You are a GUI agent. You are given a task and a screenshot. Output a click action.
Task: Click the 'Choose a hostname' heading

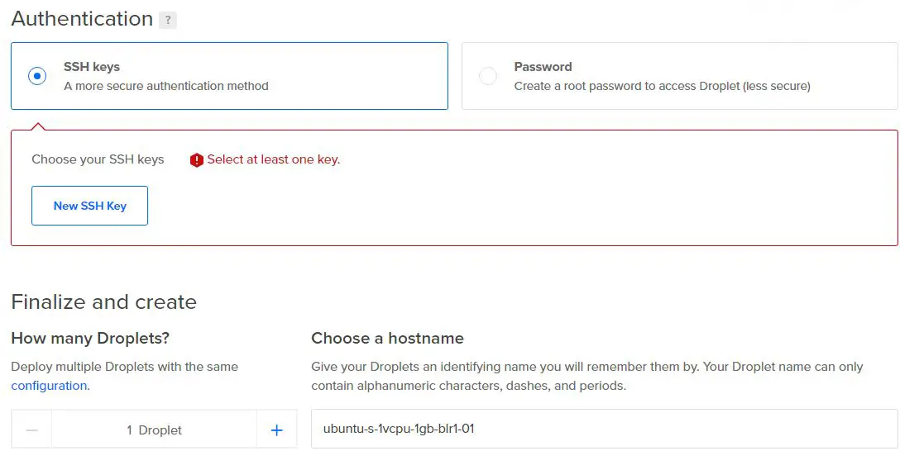coord(387,338)
